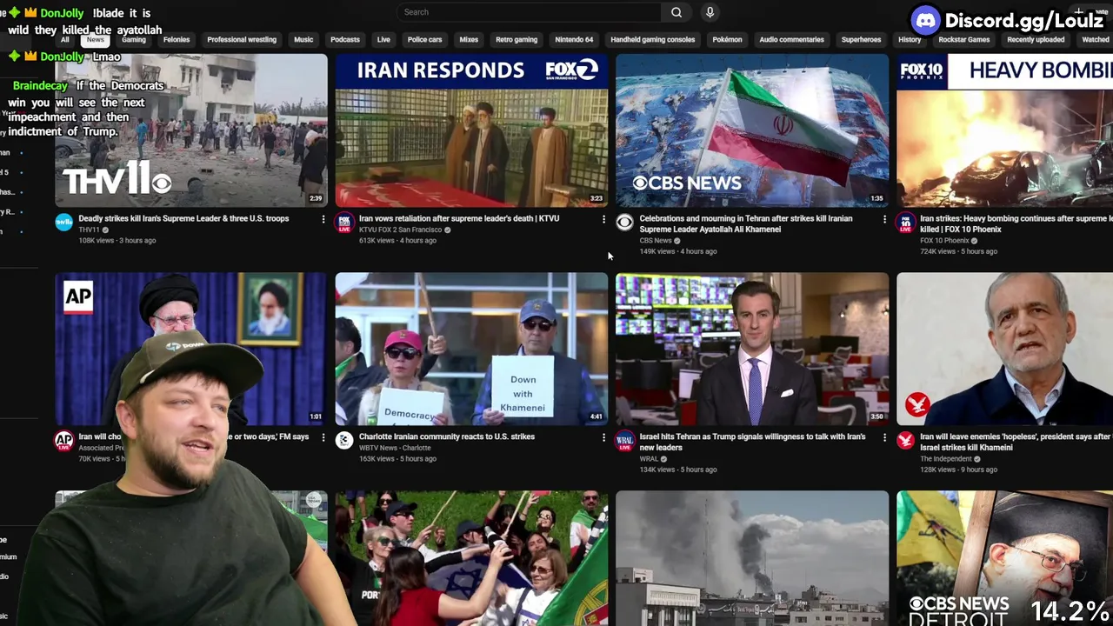The width and height of the screenshot is (1113, 626).
Task: Open CBS News Detroit video thumbnail
Action: [x=1004, y=558]
